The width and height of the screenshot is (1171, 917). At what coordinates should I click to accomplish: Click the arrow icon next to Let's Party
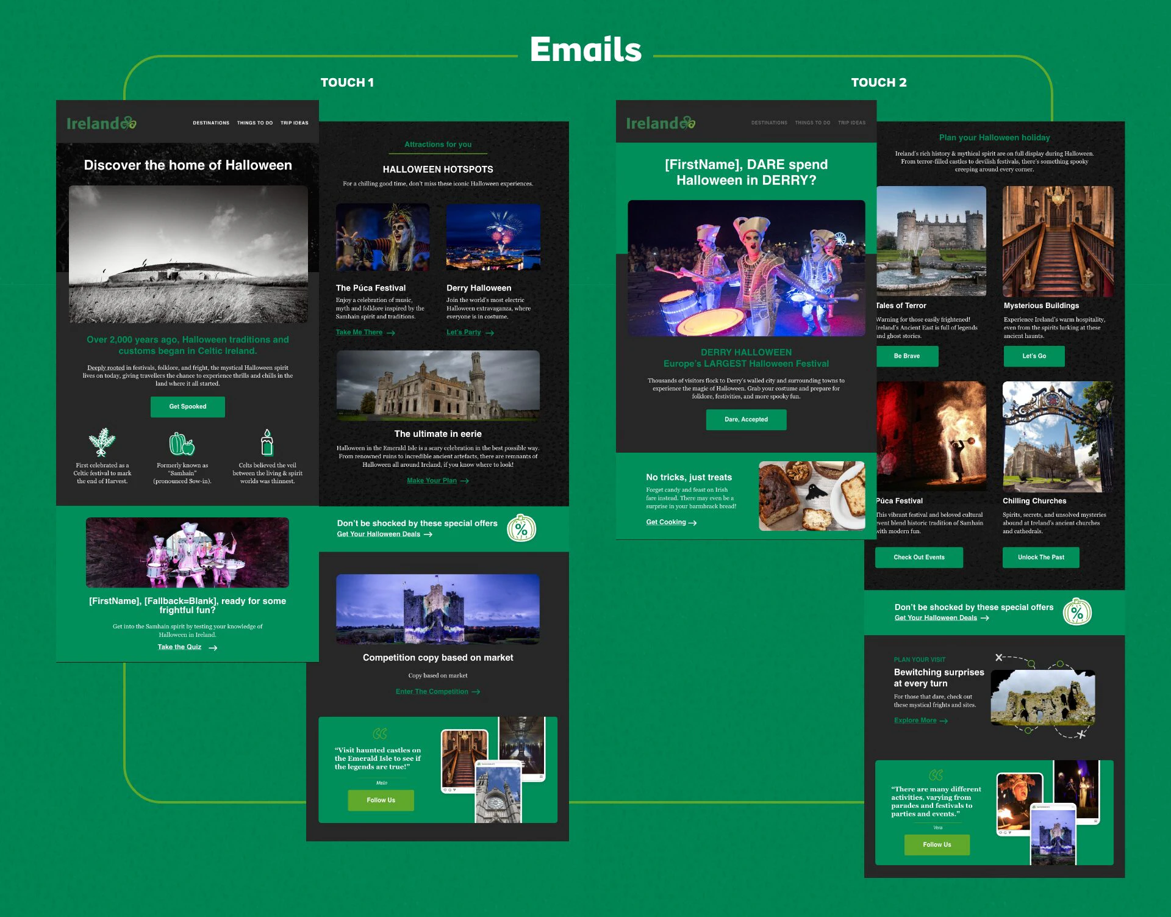[x=490, y=333]
